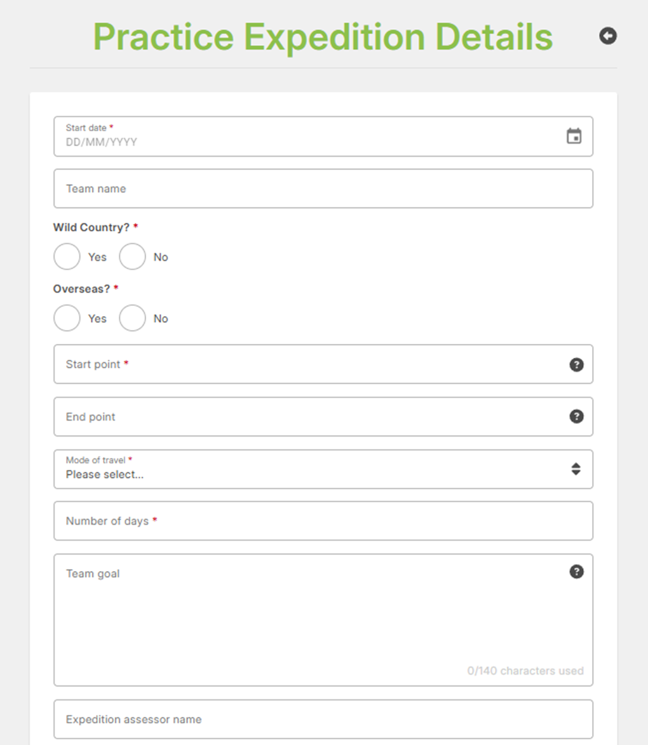This screenshot has height=745, width=648.
Task: Click the Start point help icon
Action: click(576, 365)
